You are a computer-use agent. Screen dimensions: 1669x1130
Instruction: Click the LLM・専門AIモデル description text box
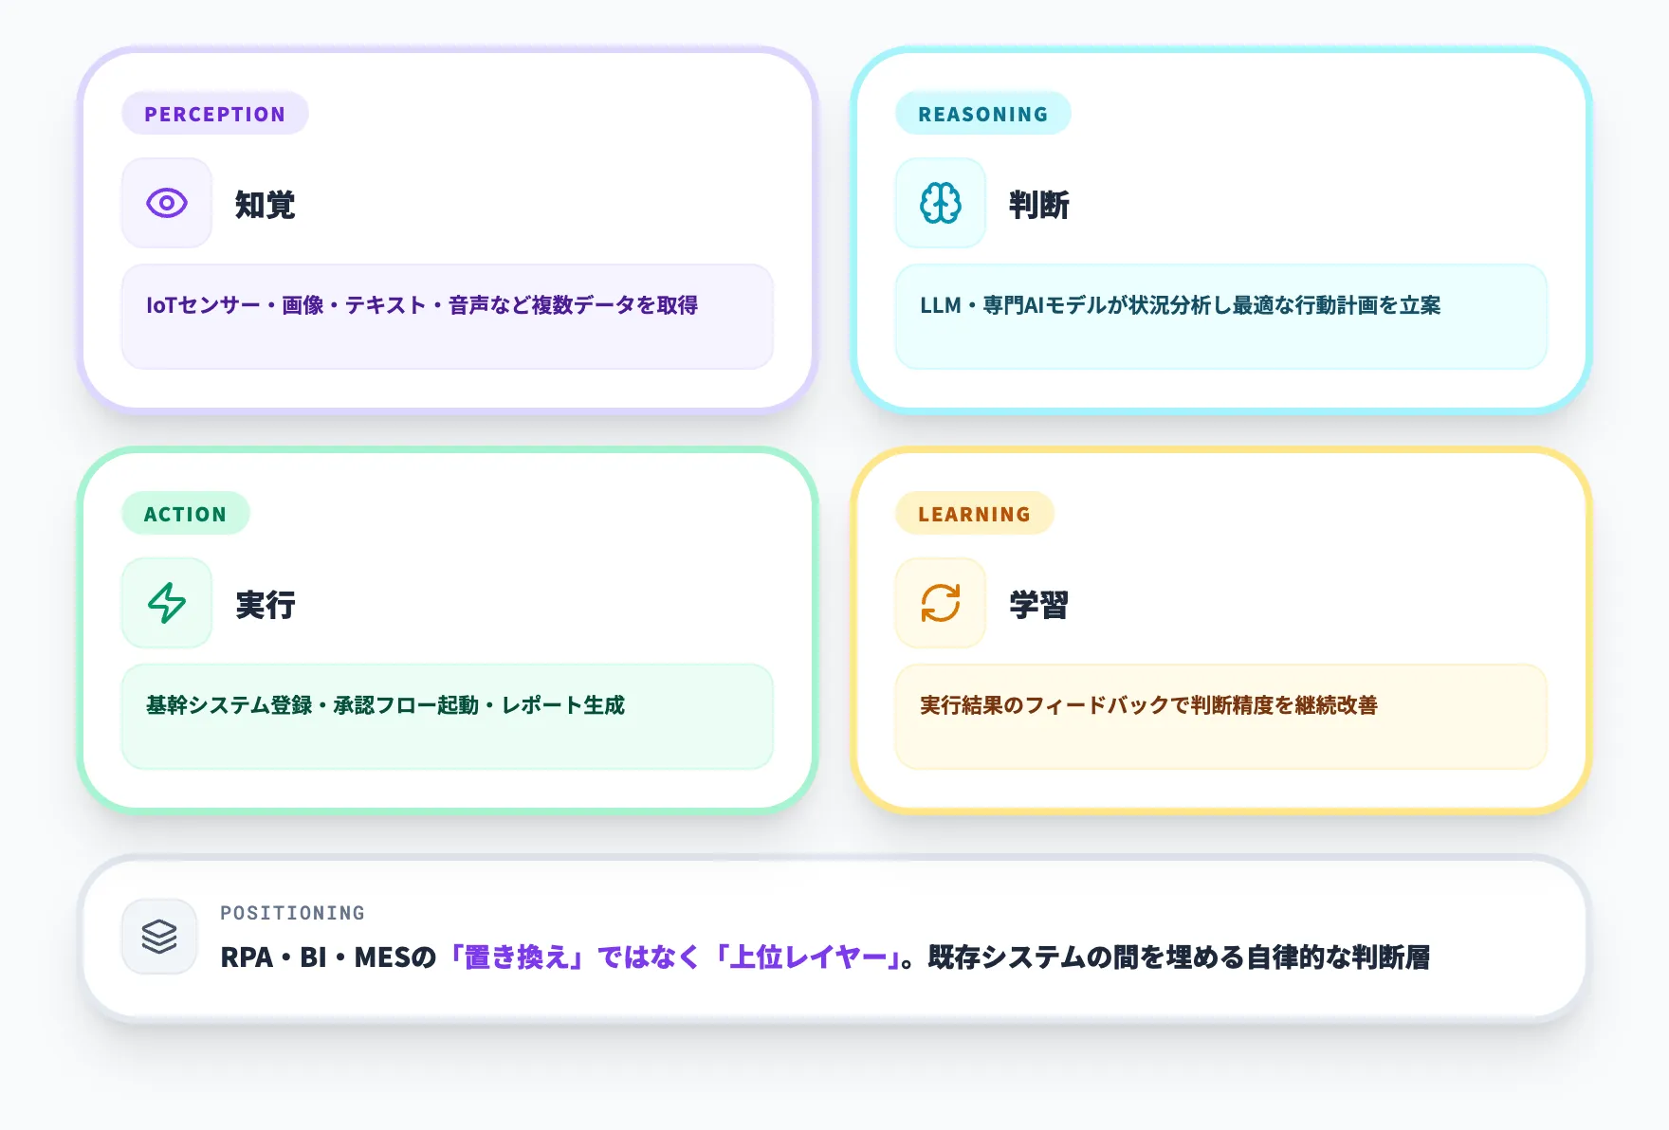[1220, 316]
